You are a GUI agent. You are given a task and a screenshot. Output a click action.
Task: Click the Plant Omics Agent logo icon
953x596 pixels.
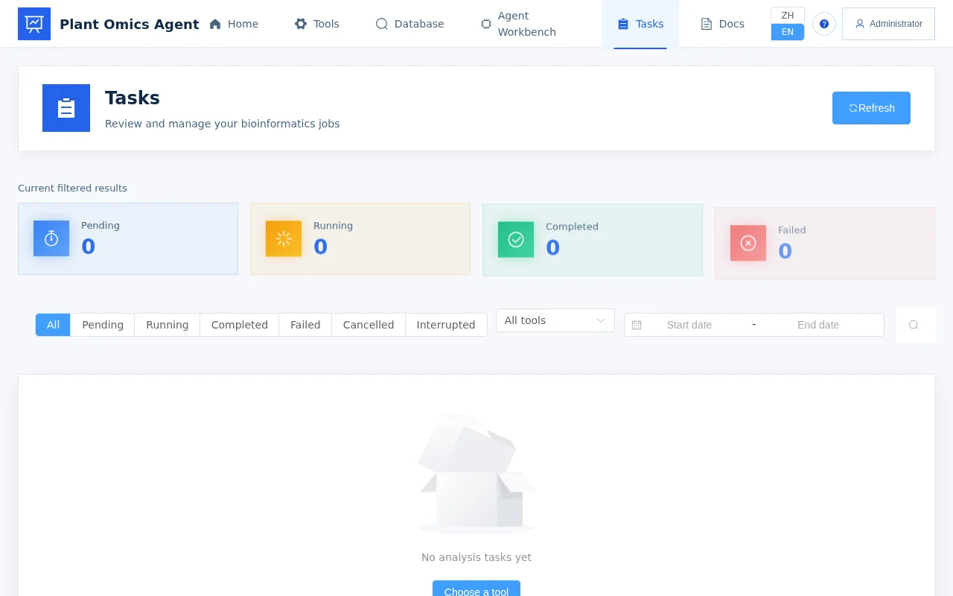pyautogui.click(x=34, y=24)
